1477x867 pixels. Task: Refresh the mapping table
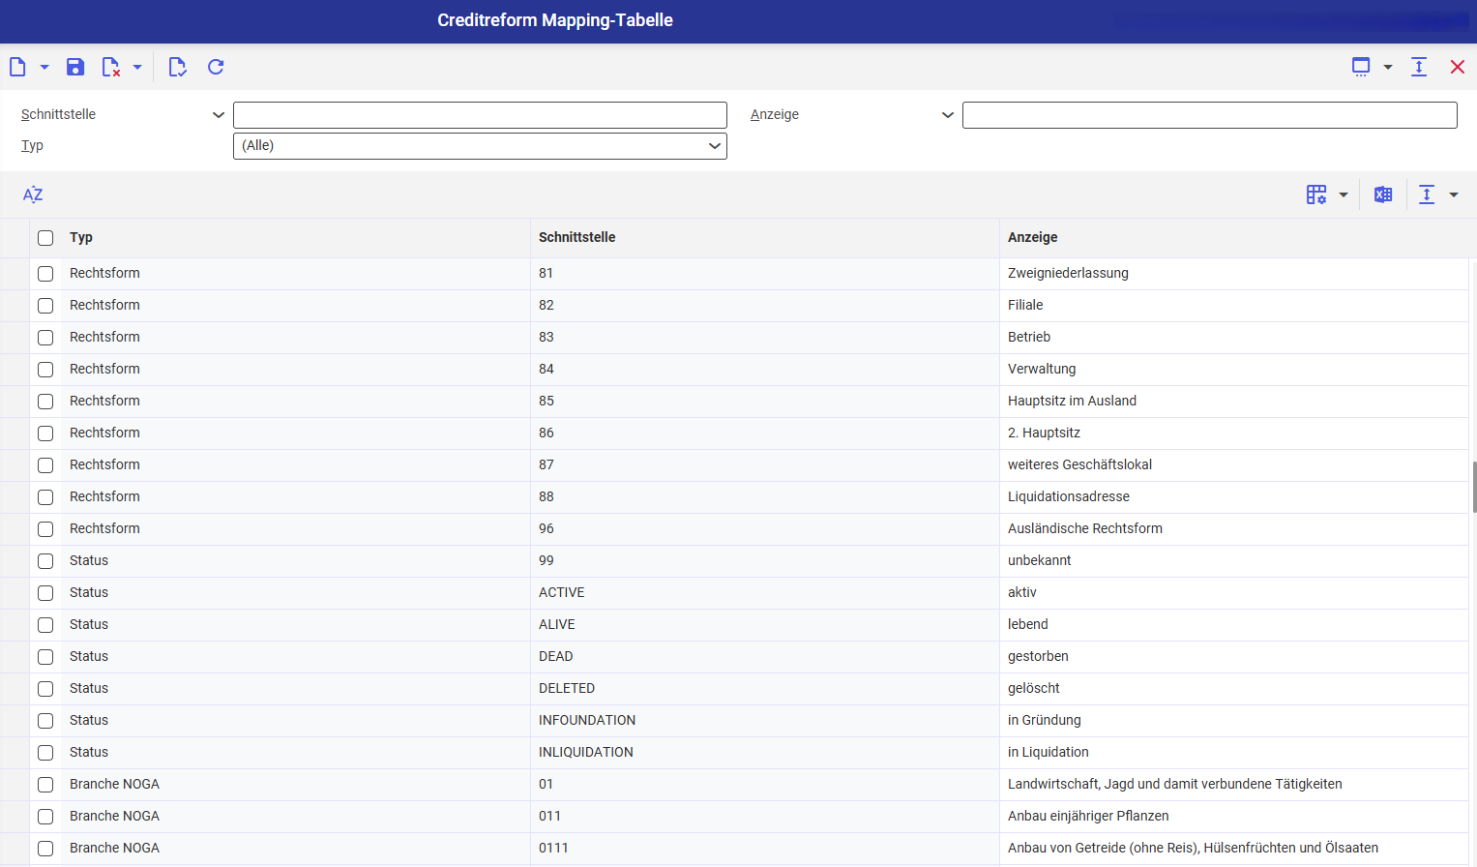(216, 67)
